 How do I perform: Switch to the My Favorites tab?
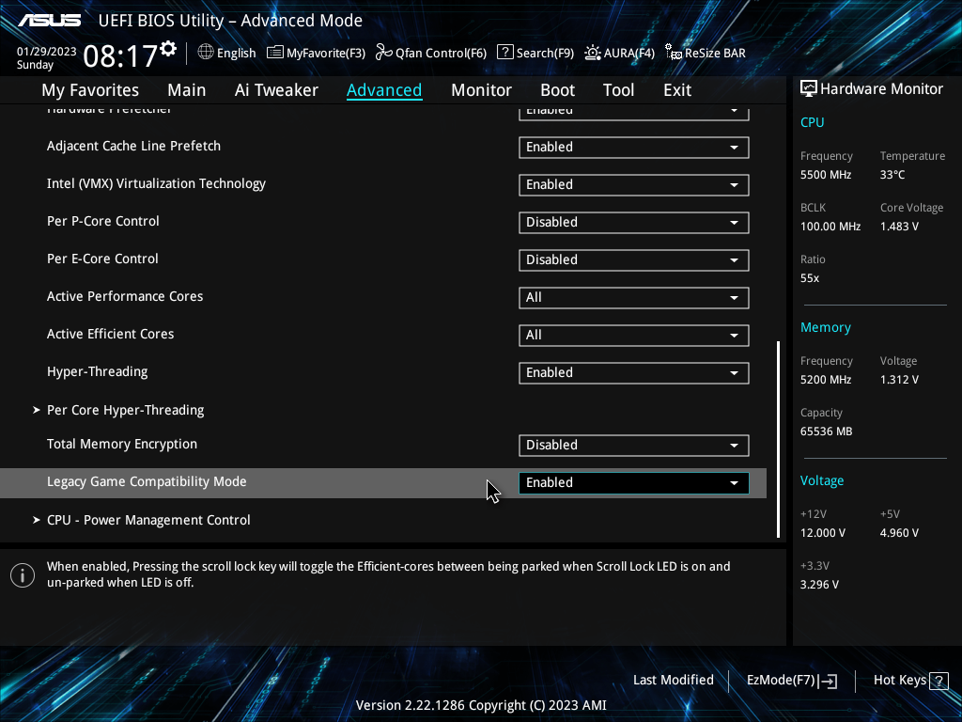point(90,90)
